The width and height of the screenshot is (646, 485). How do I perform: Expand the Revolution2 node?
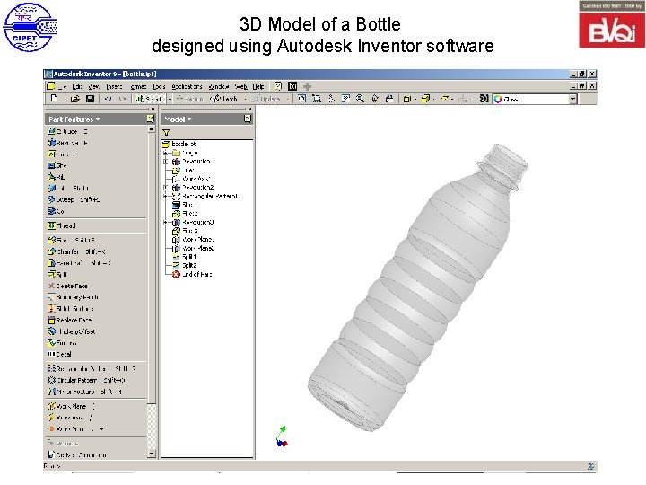[166, 188]
